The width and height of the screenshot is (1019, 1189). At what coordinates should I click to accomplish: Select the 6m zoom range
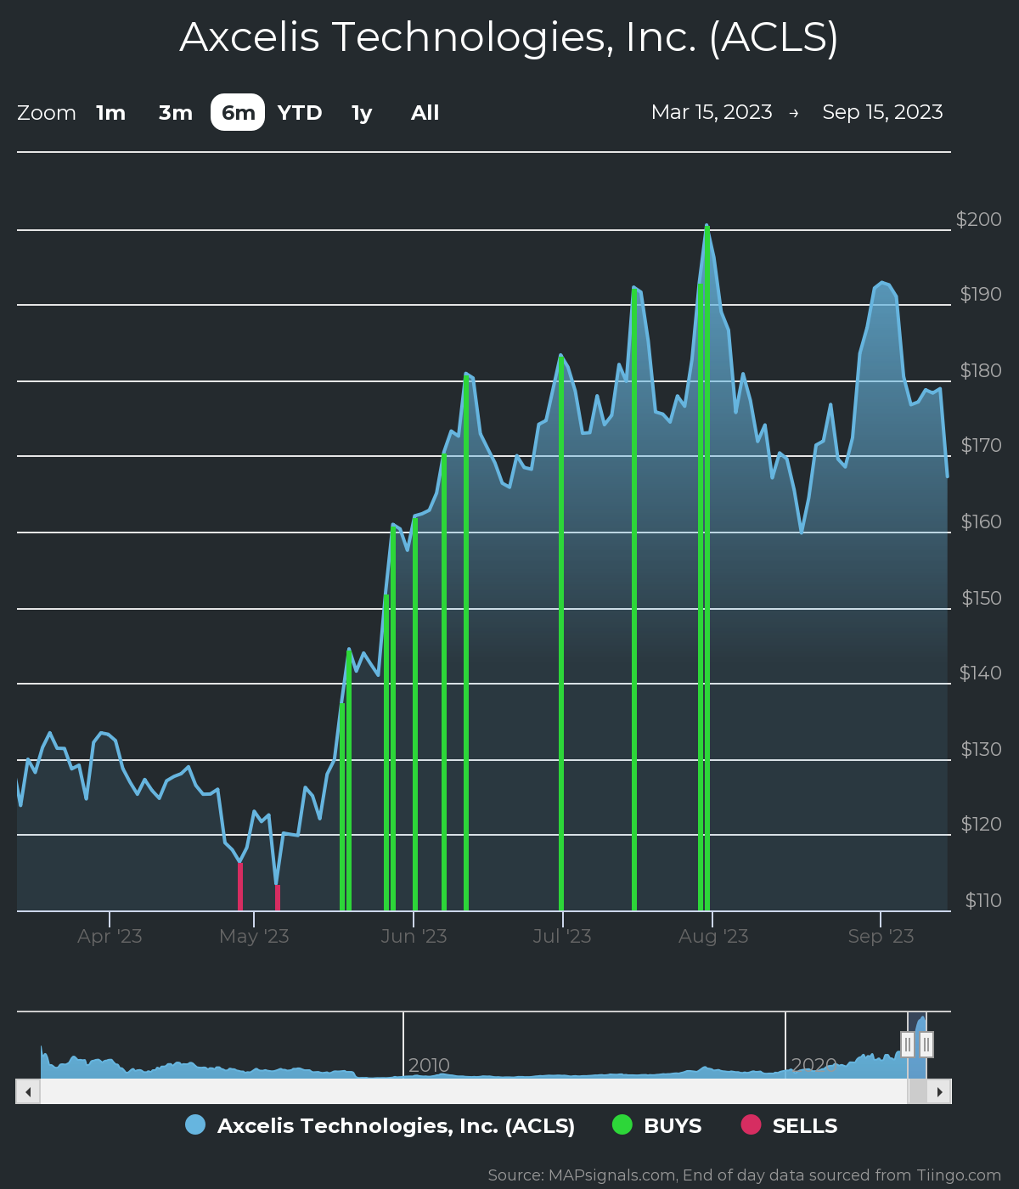tap(238, 113)
